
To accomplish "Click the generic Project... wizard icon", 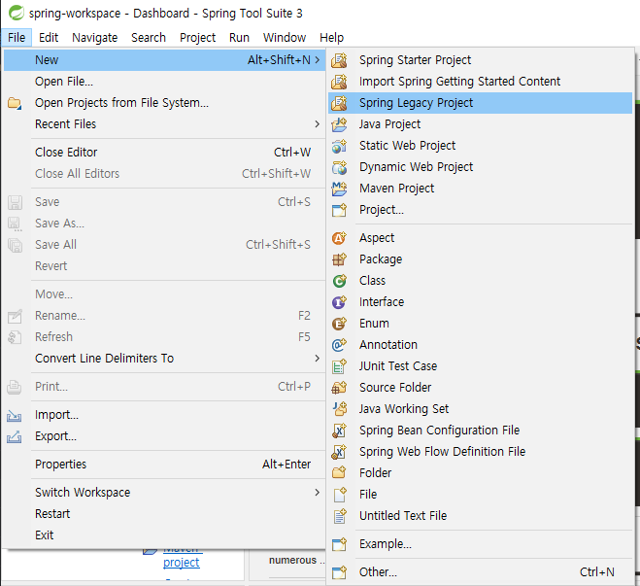I will (339, 210).
